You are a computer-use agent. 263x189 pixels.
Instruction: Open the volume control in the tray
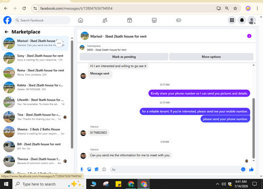(224, 184)
